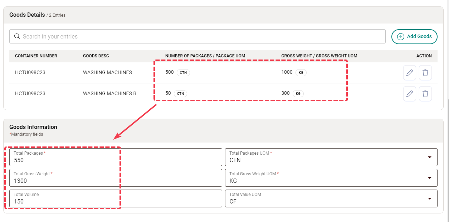The width and height of the screenshot is (449, 222).
Task: Click the KG badge beside 1000
Action: (x=301, y=73)
